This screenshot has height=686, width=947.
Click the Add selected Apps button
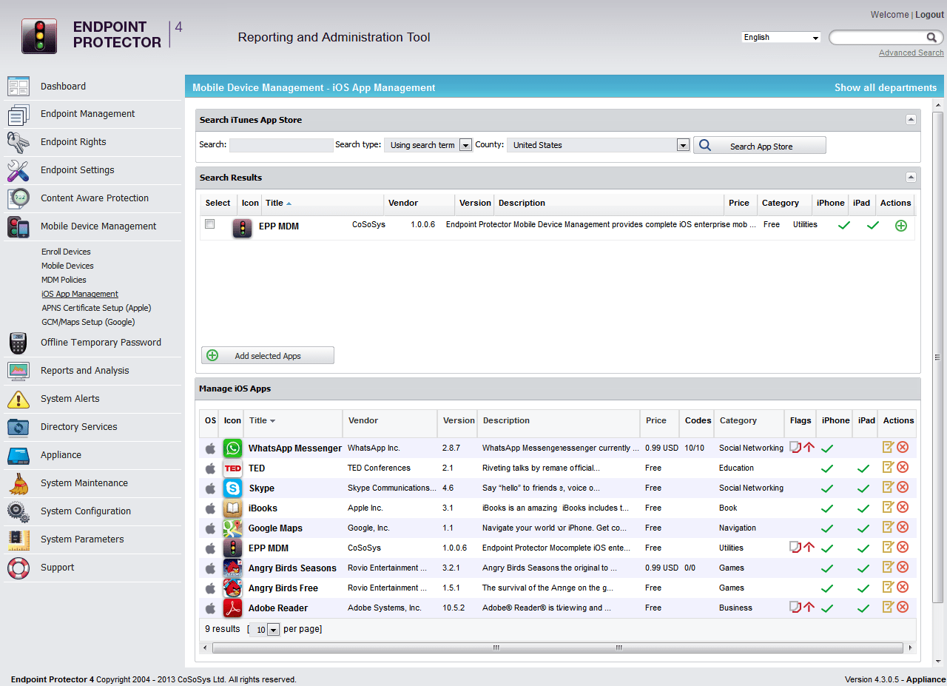267,355
